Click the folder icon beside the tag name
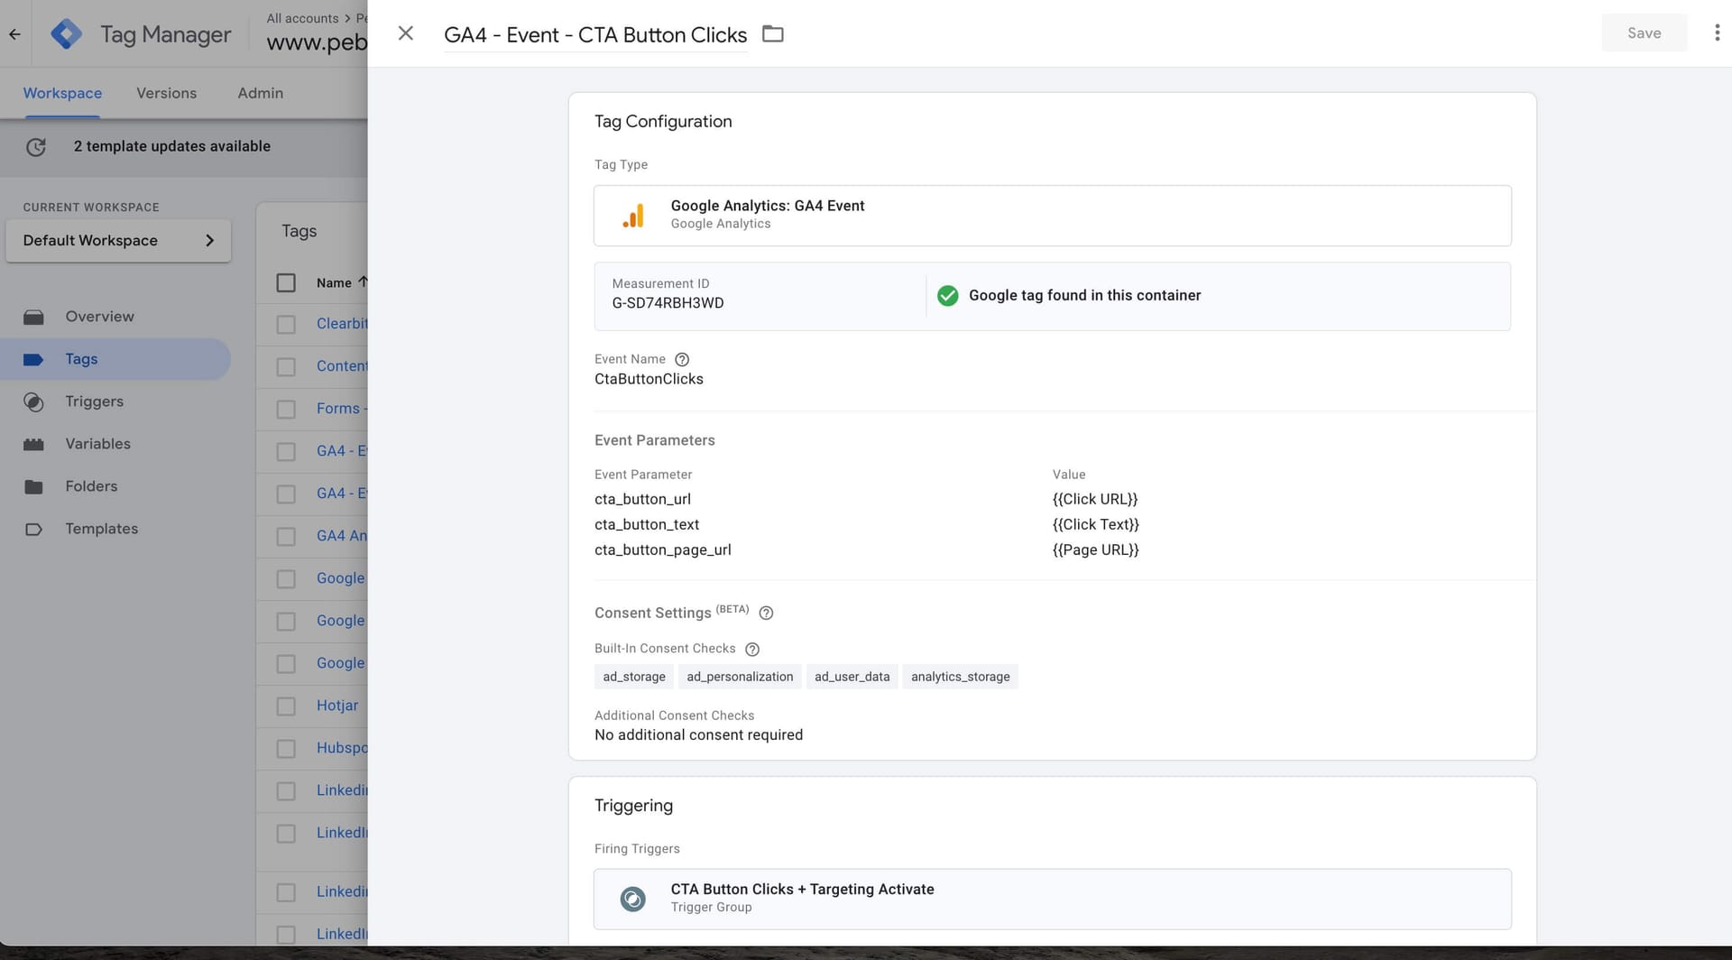The image size is (1732, 960). (x=773, y=34)
